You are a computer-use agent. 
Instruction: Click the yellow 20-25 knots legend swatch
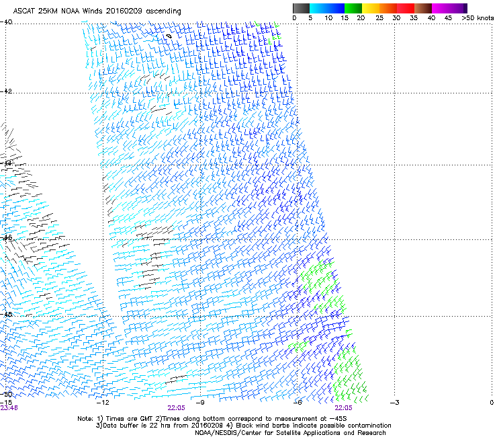[x=371, y=8]
